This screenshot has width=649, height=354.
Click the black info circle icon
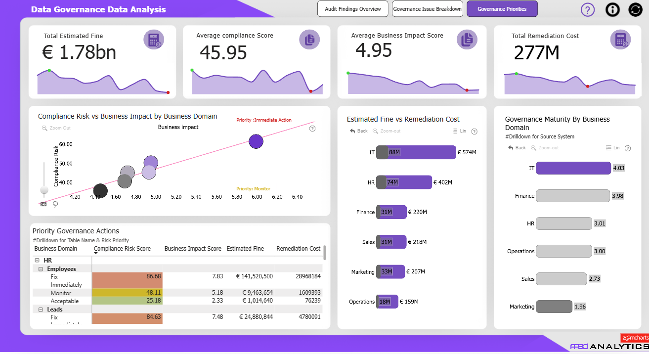612,9
